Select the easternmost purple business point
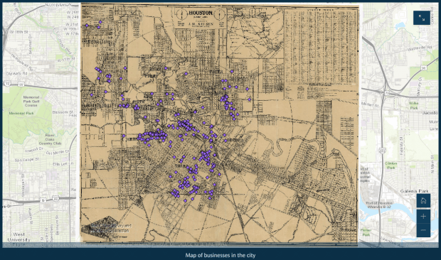Image resolution: width=441 pixels, height=260 pixels. coord(249,99)
